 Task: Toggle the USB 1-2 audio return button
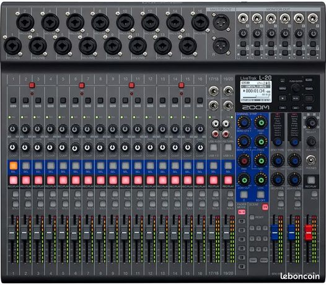pos(214,147)
